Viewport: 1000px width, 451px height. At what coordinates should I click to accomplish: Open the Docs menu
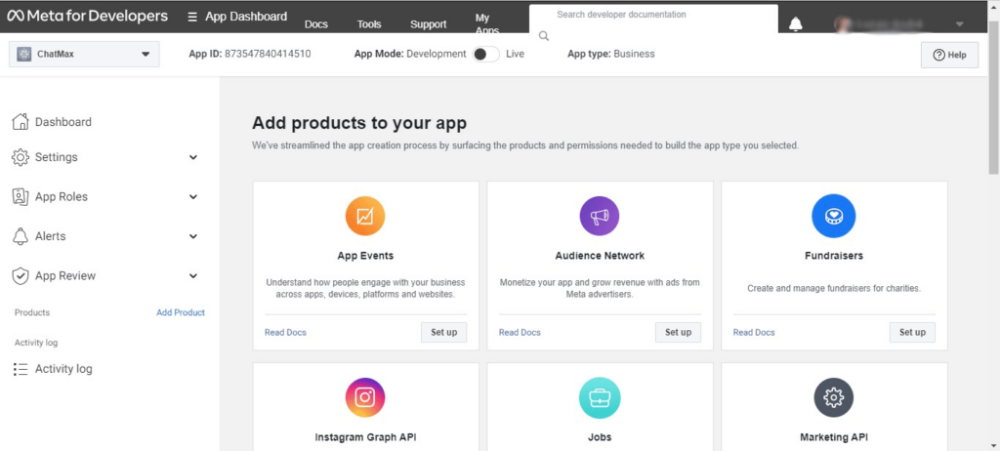coord(316,24)
